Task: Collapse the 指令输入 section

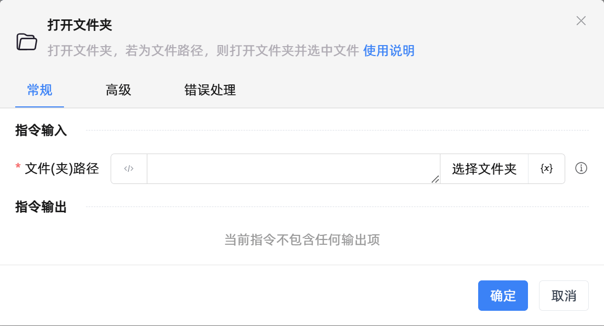Action: pyautogui.click(x=40, y=131)
